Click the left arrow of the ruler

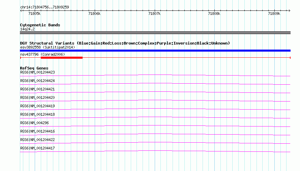(x=21, y=10)
